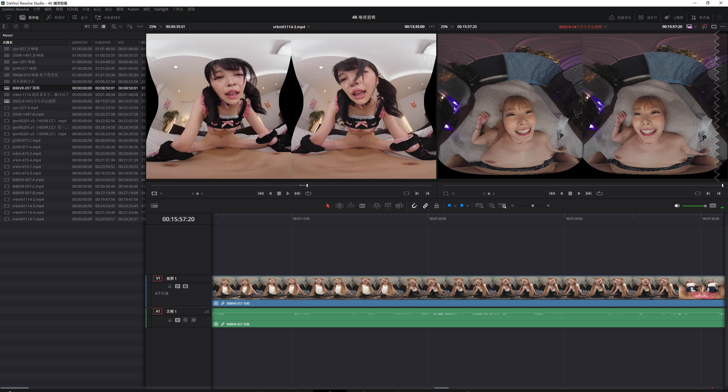The image size is (728, 392).
Task: Click the source viewer scrub bar handle
Action: coord(307,185)
